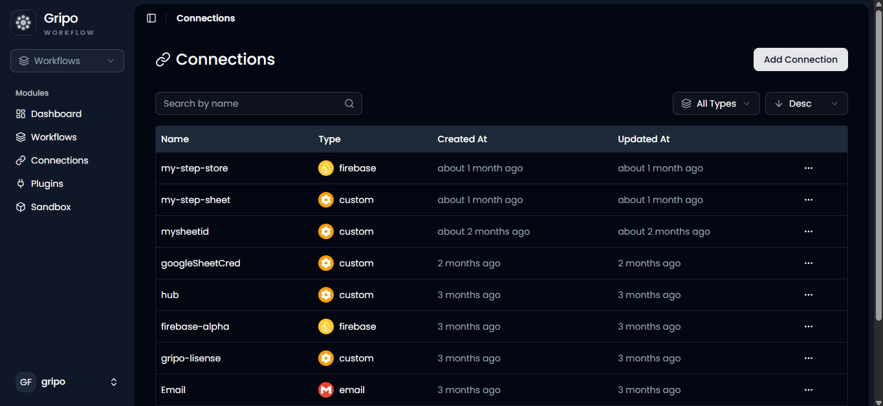This screenshot has height=406, width=883.
Task: Click the email type icon in Email row
Action: pyautogui.click(x=326, y=390)
